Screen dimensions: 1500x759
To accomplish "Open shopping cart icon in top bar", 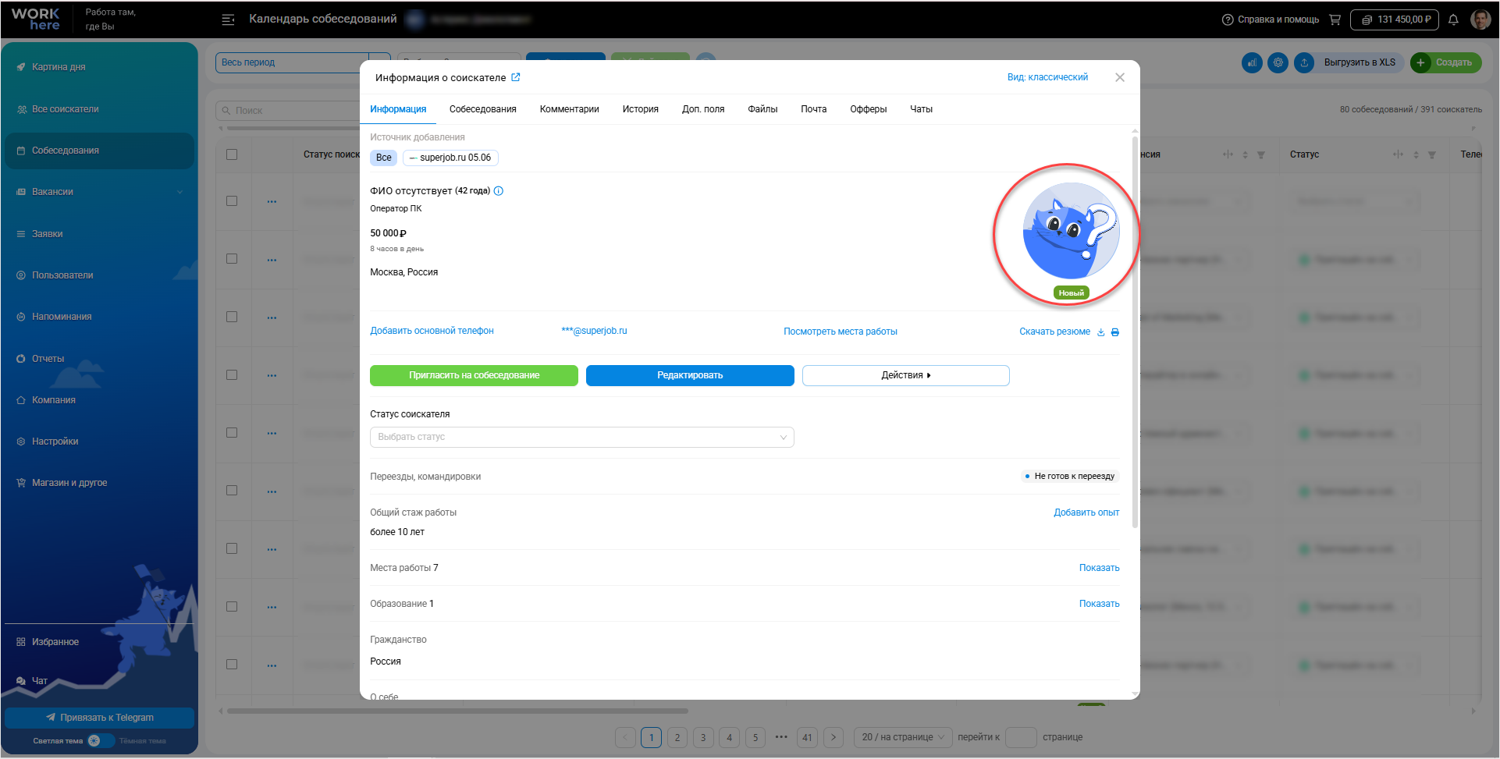I will click(1335, 20).
